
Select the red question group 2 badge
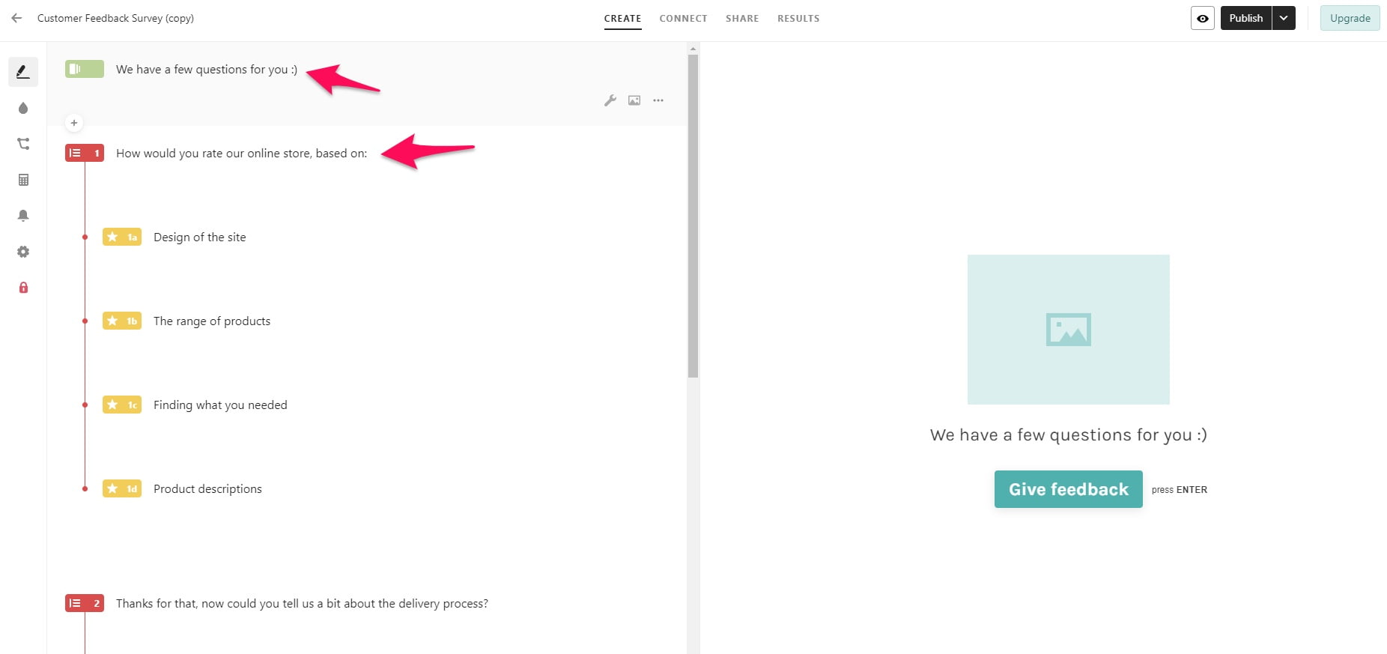point(85,603)
